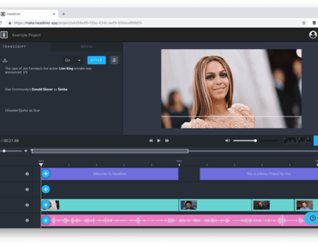Click the timeline overview scroll bar
This screenshot has height=245, width=318.
point(110,151)
